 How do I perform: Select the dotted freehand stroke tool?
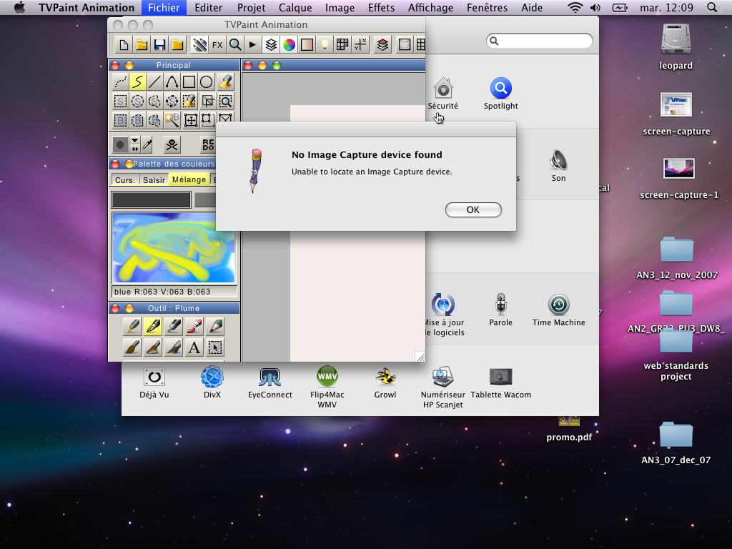(x=120, y=82)
